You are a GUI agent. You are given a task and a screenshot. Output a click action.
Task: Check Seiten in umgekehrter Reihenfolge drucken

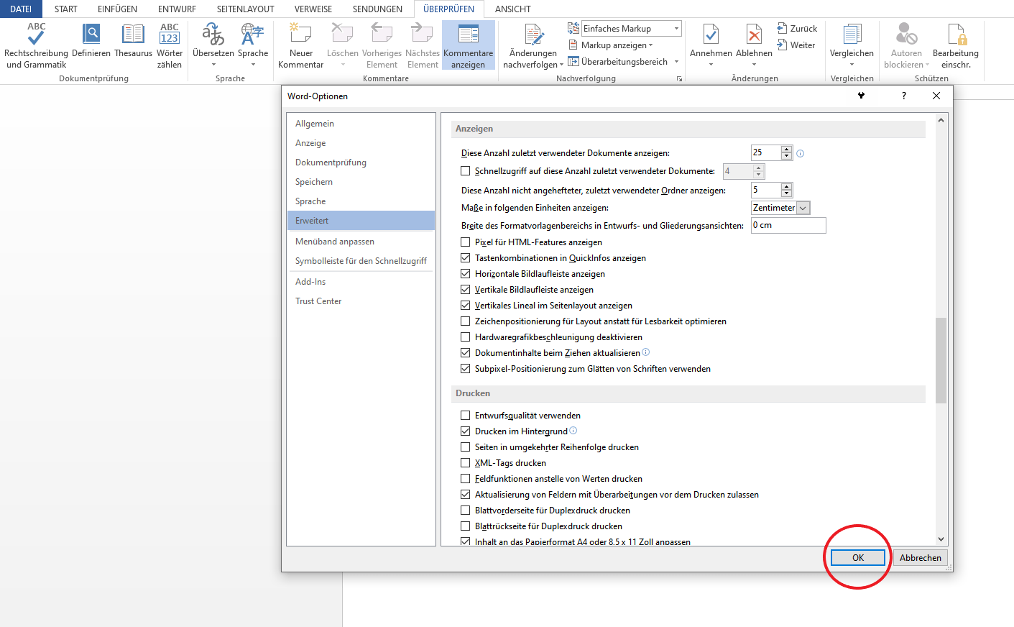click(465, 447)
